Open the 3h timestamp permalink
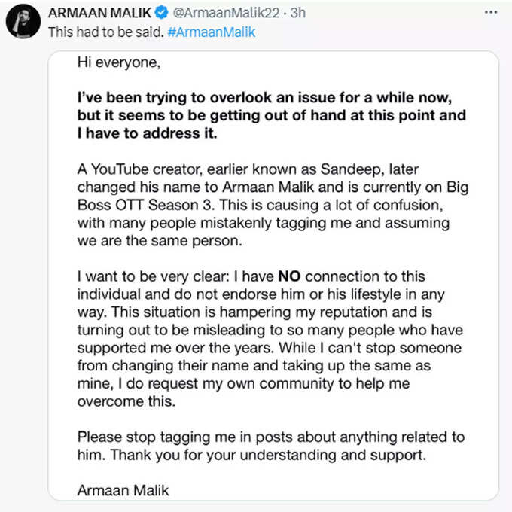The height and width of the screenshot is (512, 512). [298, 13]
